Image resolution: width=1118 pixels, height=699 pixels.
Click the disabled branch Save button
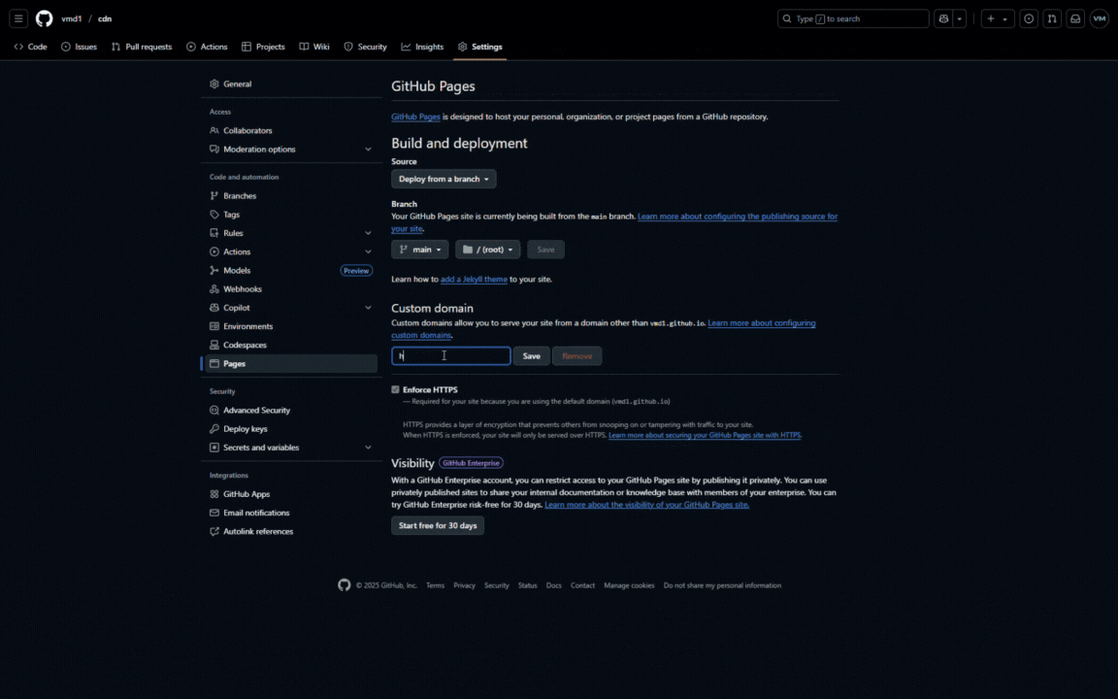pos(545,249)
